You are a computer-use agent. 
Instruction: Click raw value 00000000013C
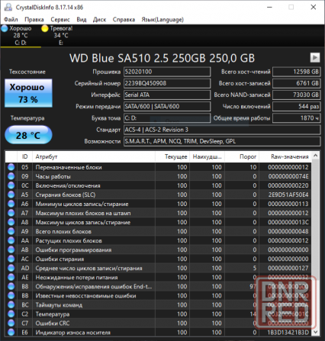(x=288, y=222)
